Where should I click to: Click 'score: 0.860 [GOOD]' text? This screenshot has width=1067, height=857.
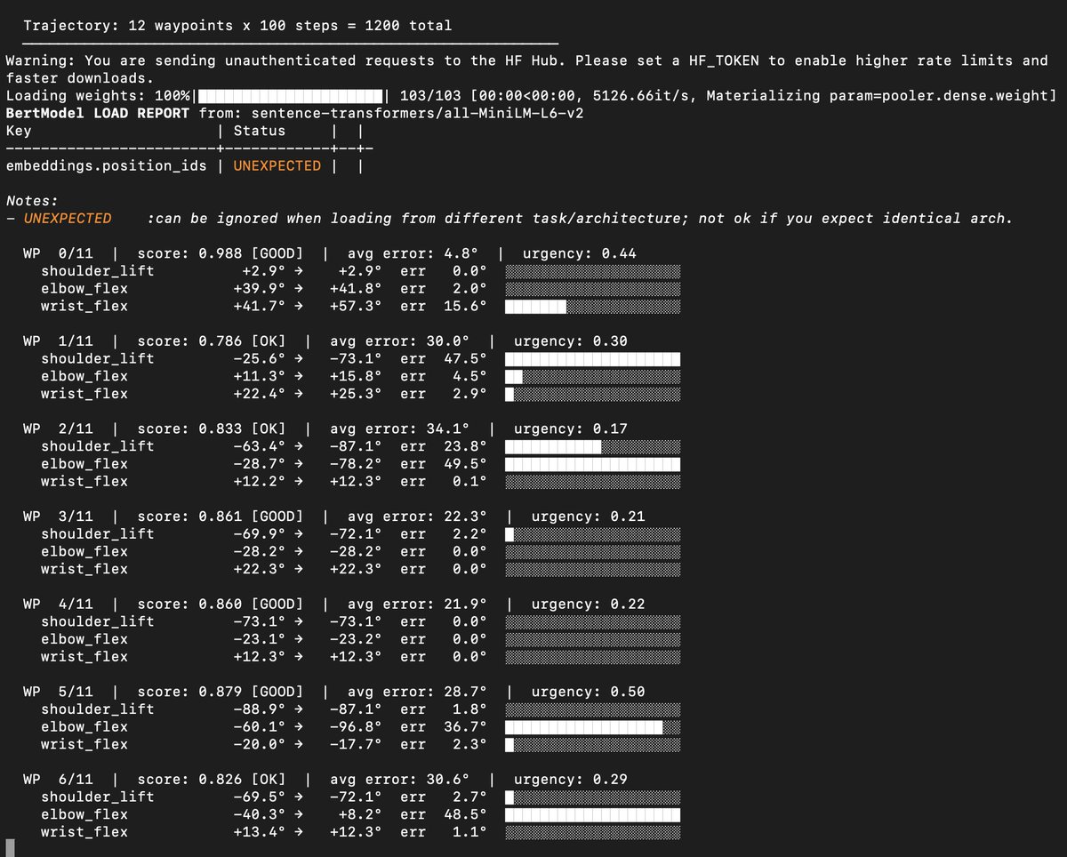coord(221,604)
